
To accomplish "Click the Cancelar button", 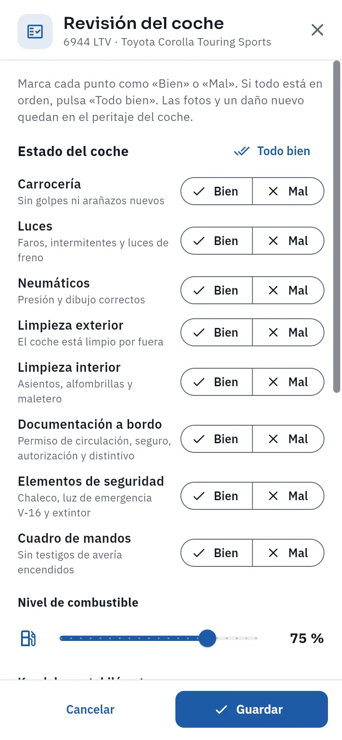I will 90,709.
